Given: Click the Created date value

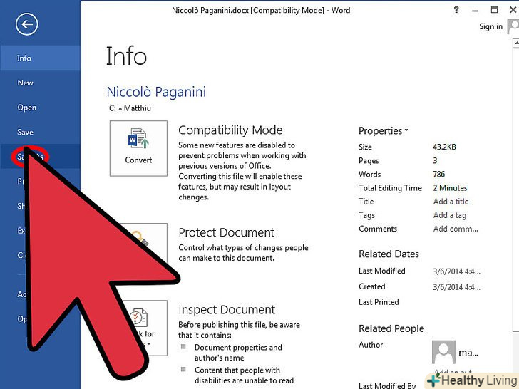Looking at the screenshot, I should [x=457, y=287].
